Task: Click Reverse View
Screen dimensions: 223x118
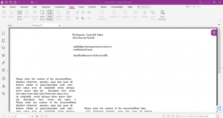Action: pyautogui.click(x=35, y=15)
